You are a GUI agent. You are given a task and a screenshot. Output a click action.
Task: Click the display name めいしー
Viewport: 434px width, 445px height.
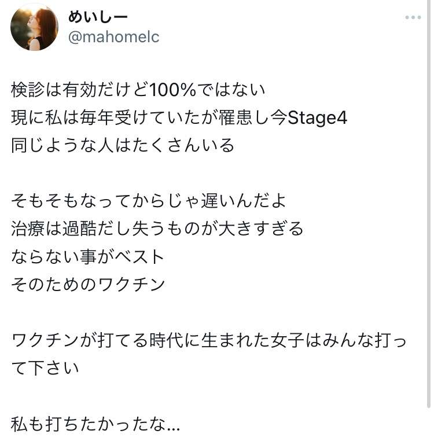point(98,17)
